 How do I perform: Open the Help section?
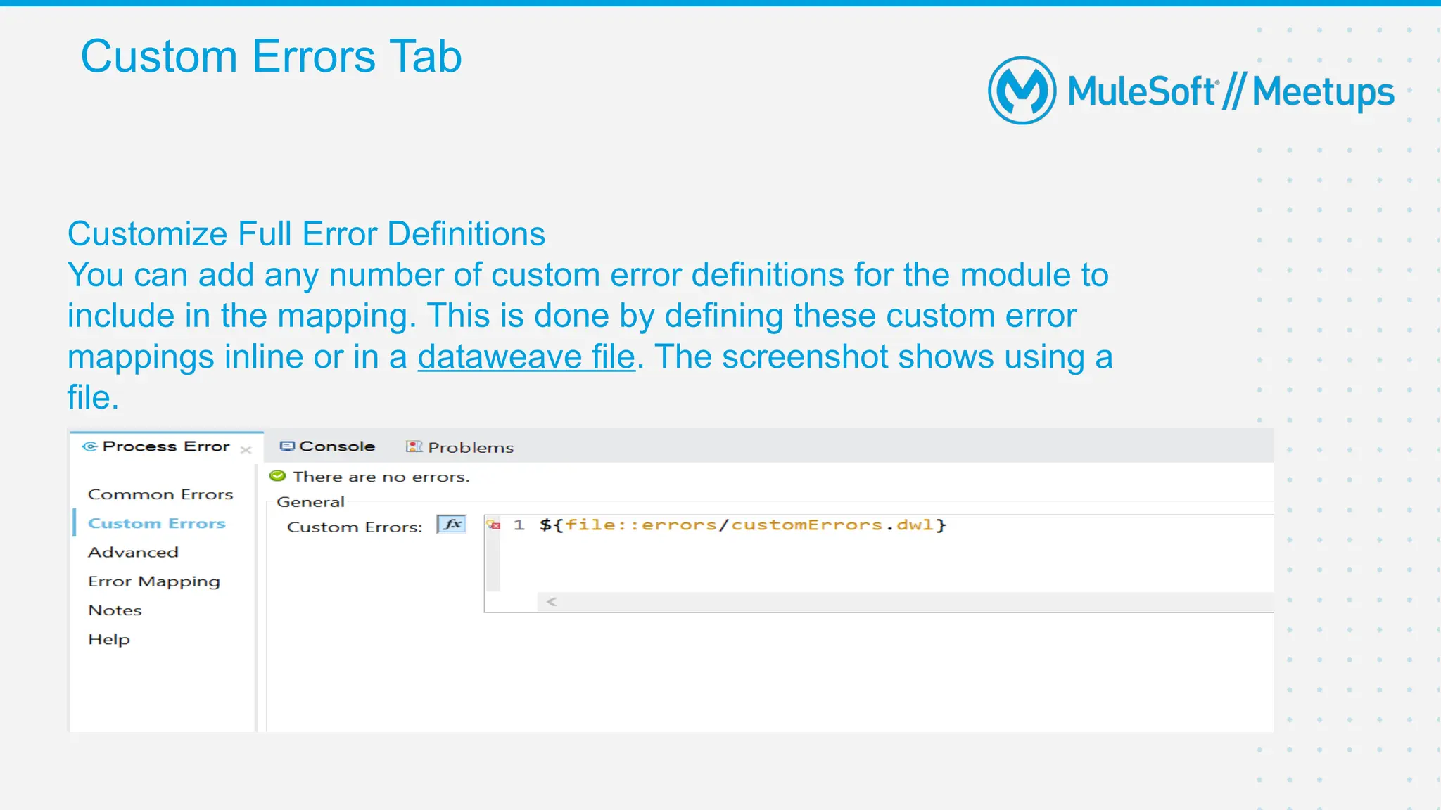[109, 639]
